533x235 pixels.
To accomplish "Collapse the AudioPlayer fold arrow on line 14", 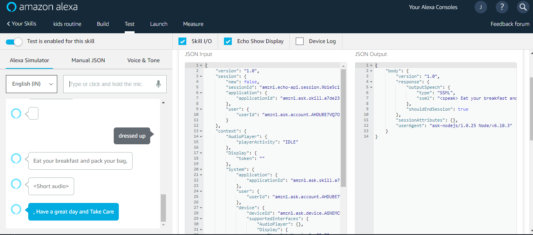I will coord(201,136).
